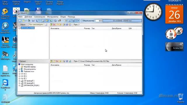Viewport: 187px width, 105px height.
Task: Click gear icon in the Каталог pane toolbar
Action: click(67, 61)
